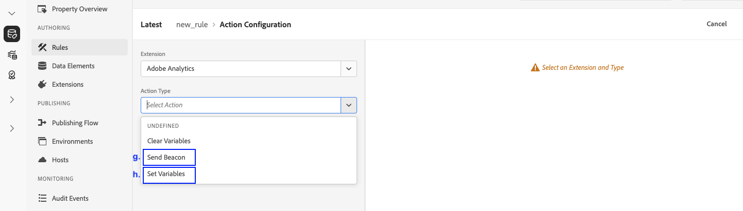This screenshot has height=211, width=743.
Task: Click the badge ribbon icon in left rail
Action: (12, 75)
